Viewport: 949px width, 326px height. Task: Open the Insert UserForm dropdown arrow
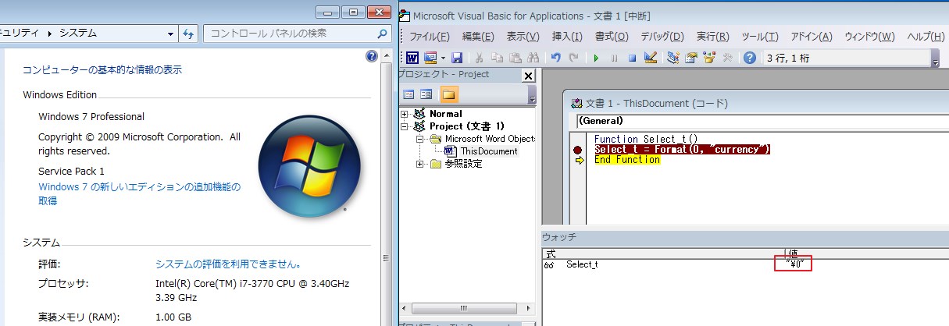point(443,58)
